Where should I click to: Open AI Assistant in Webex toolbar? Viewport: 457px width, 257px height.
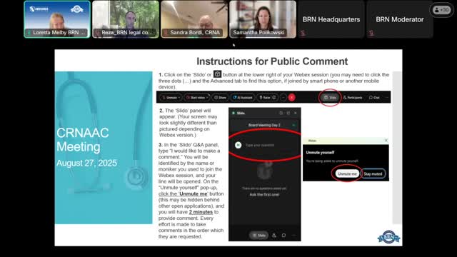click(x=243, y=98)
